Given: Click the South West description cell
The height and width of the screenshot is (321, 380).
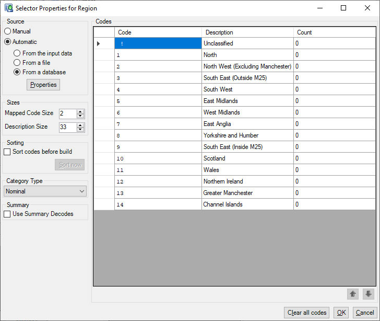Looking at the screenshot, I should (247, 89).
